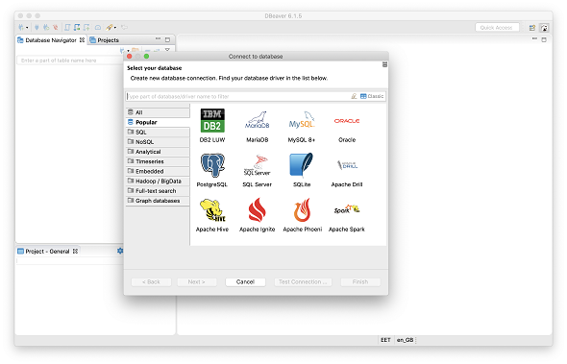Image resolution: width=567 pixels, height=364 pixels.
Task: Select the SQL Server driver
Action: (258, 170)
